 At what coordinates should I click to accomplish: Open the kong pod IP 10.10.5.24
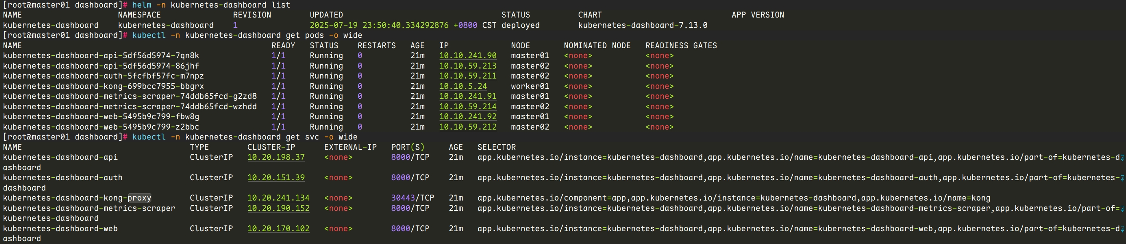[x=462, y=87]
